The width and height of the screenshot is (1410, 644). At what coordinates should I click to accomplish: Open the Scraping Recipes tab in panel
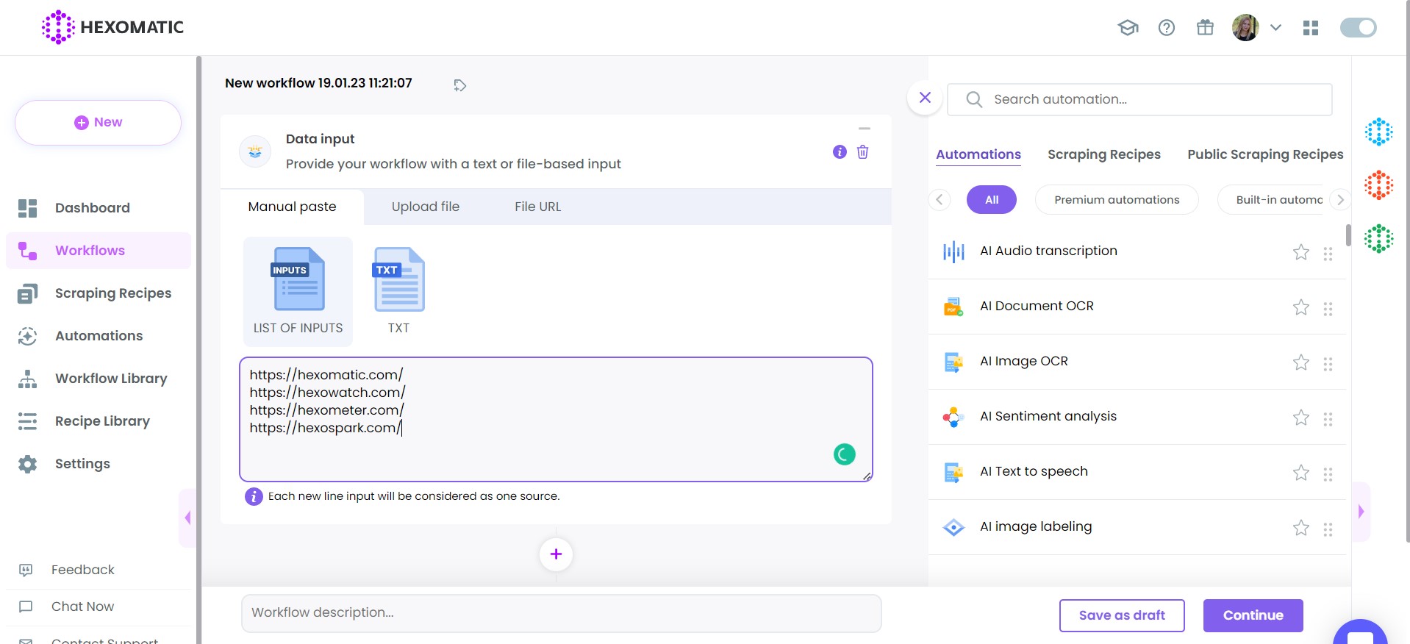(x=1103, y=154)
